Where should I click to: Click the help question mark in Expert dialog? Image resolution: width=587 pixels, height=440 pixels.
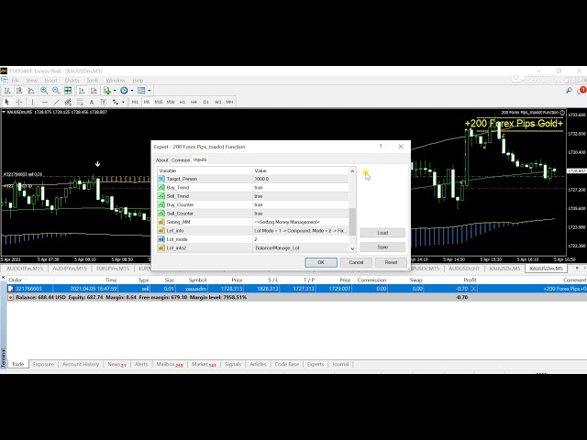point(381,146)
